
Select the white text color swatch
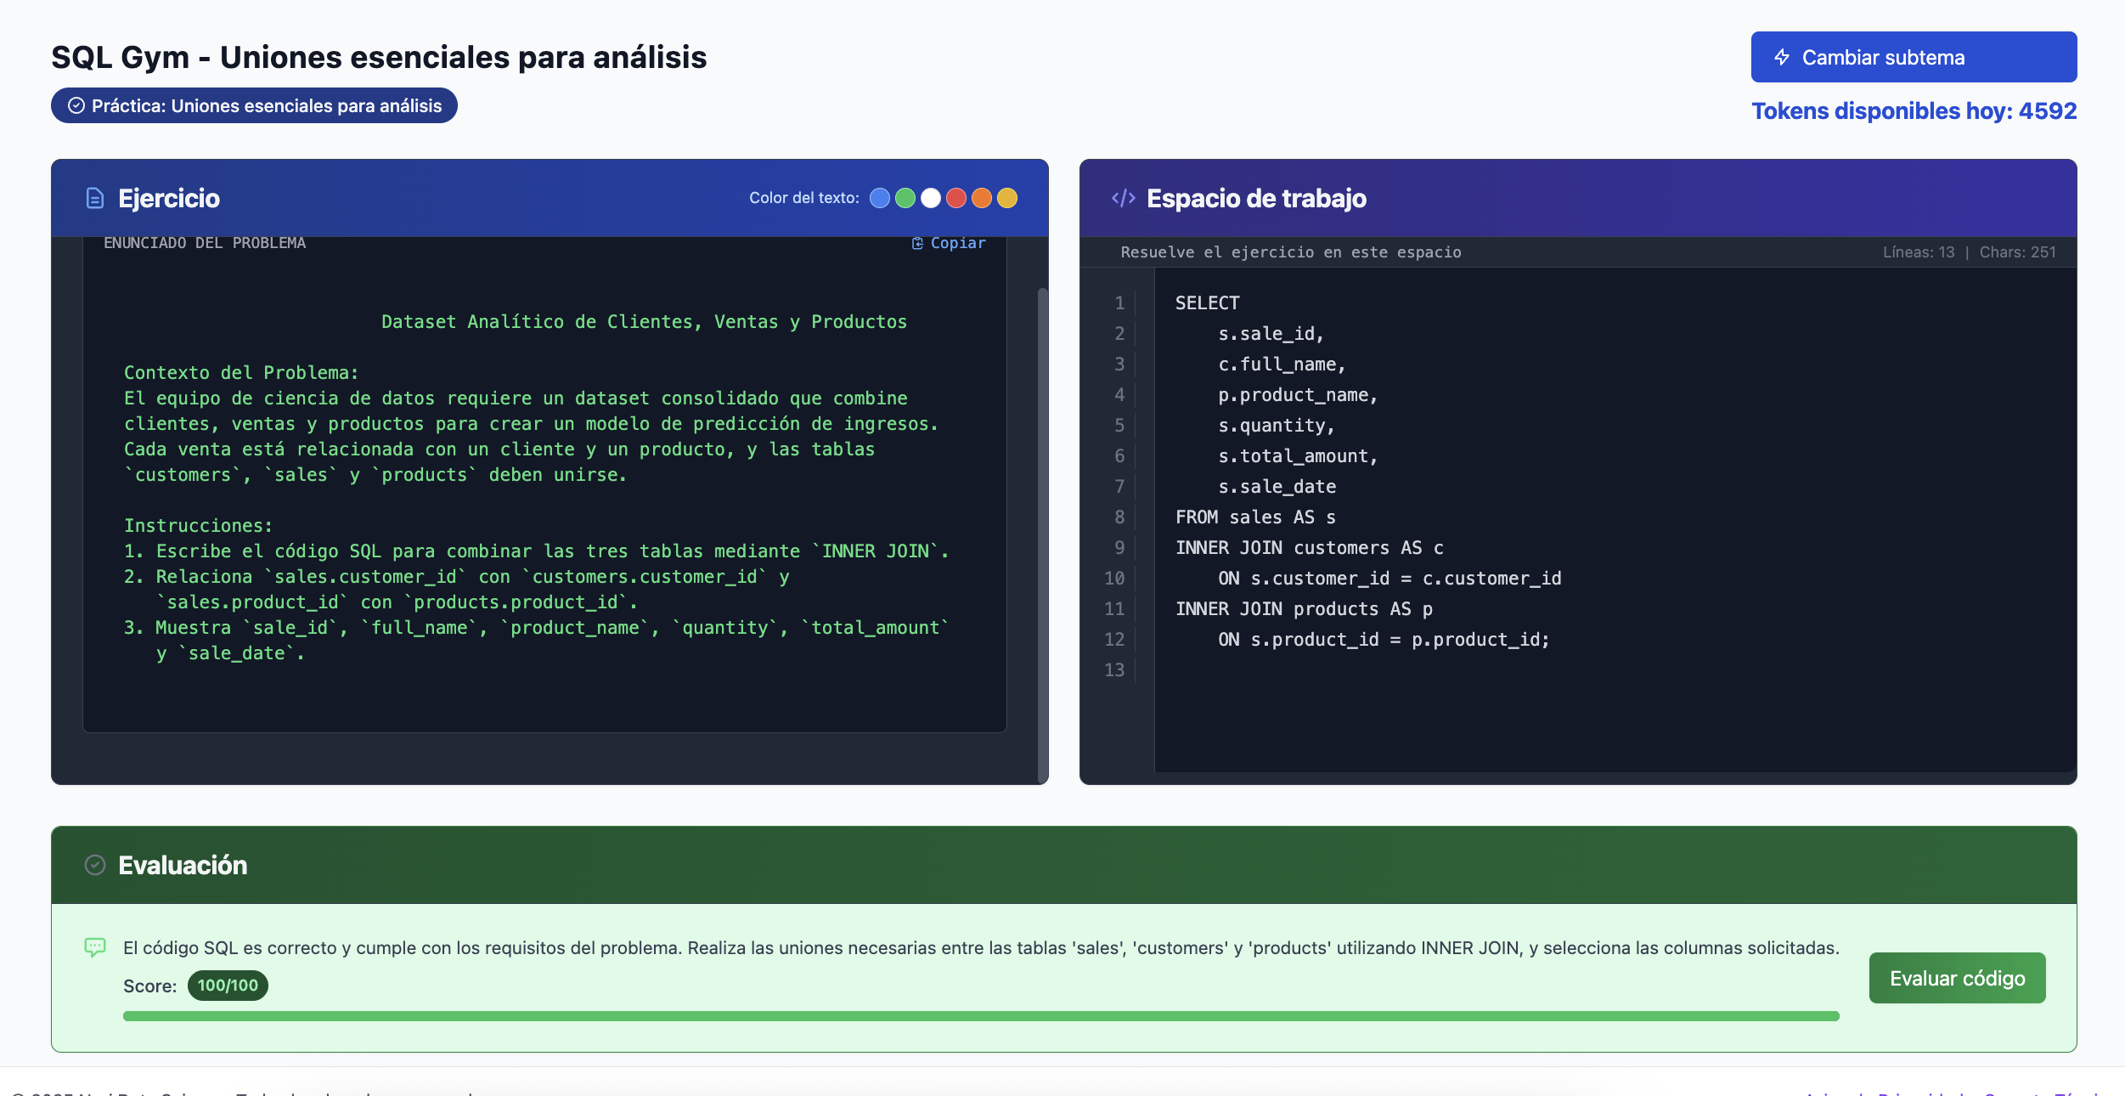coord(931,198)
